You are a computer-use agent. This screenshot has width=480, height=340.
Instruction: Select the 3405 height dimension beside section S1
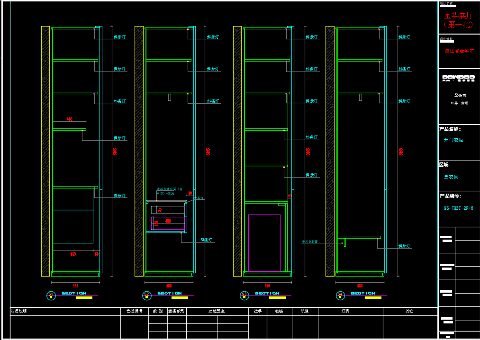pyautogui.click(x=115, y=152)
